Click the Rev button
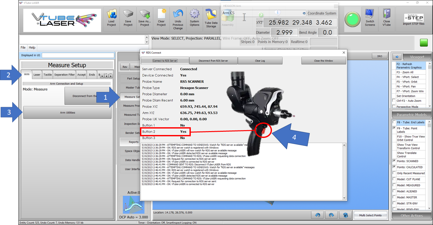Screen dimensions: 433x225 click(124, 67)
